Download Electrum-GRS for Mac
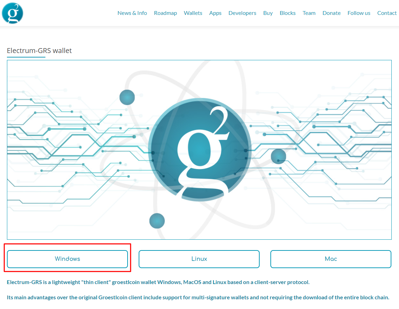 pyautogui.click(x=330, y=259)
